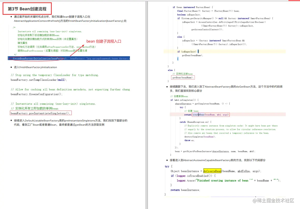Click comment '// 实例化当前bean'
Viewport: 300px width, 209px height.
coord(182,74)
